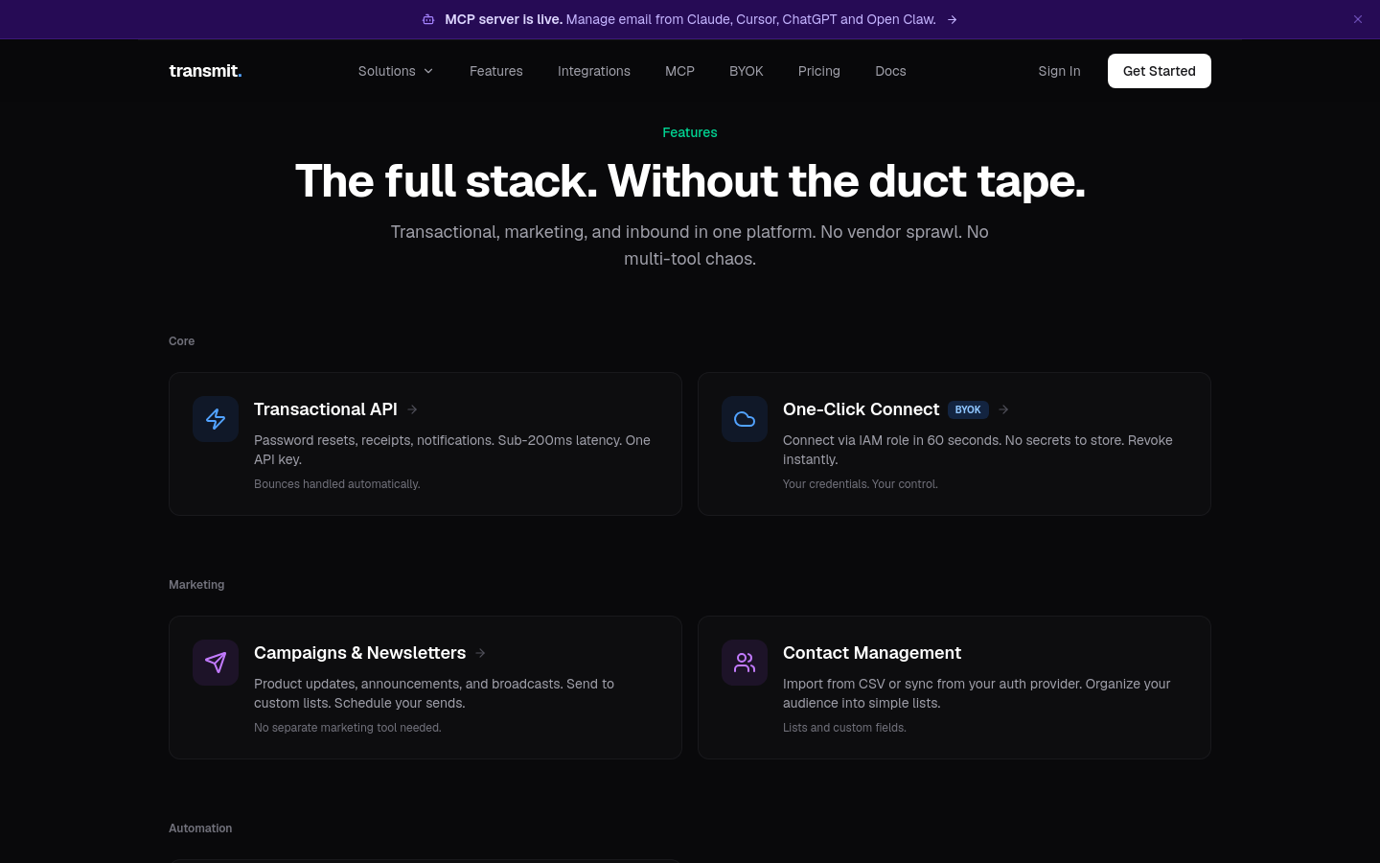Click the Marketing section heading

196,585
